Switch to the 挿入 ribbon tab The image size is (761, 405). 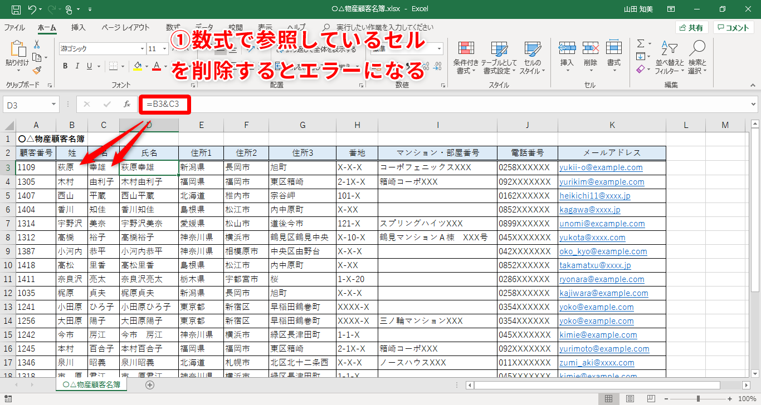coord(79,27)
